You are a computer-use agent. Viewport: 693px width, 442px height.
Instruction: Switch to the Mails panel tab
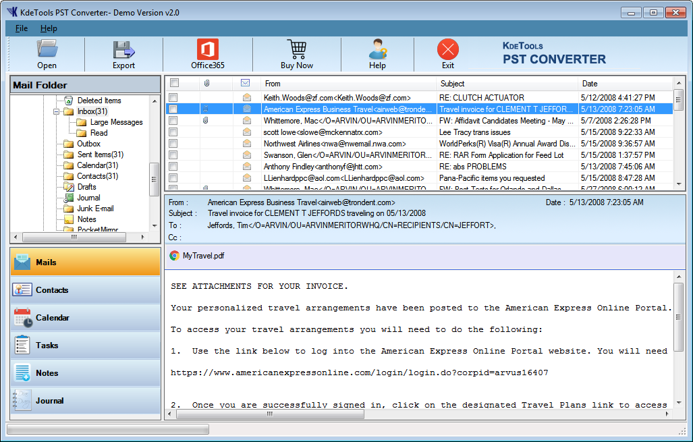(85, 262)
